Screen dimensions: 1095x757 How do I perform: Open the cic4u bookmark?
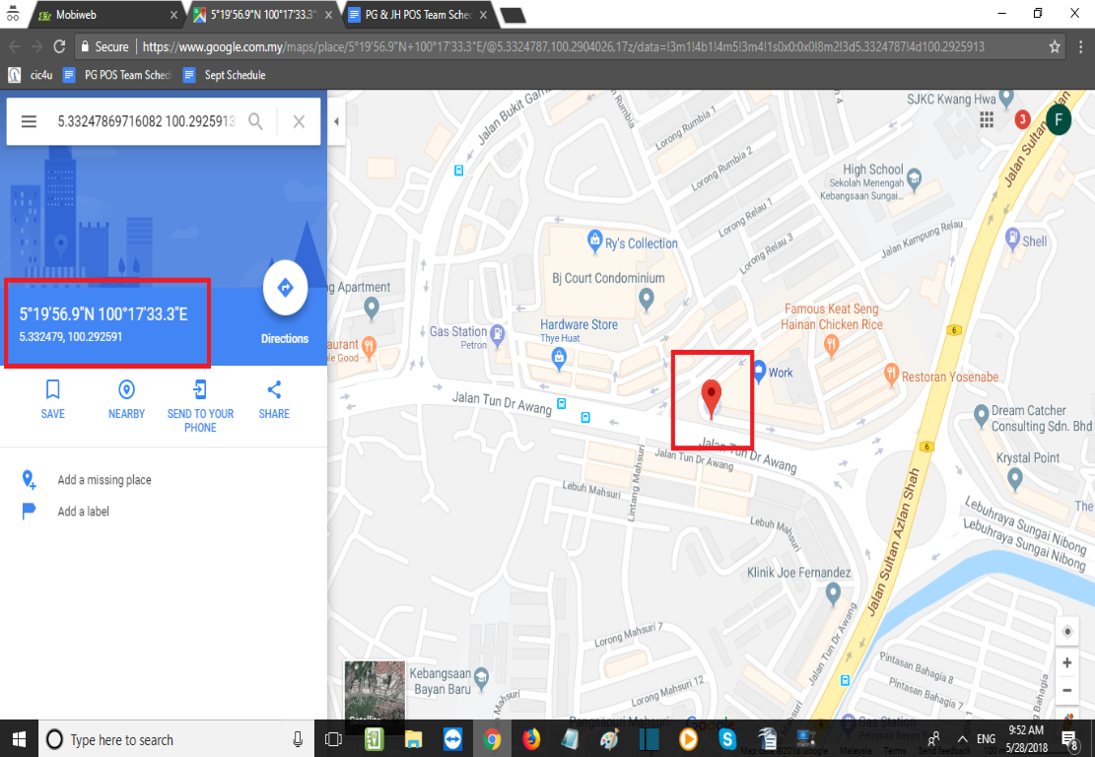(x=30, y=75)
